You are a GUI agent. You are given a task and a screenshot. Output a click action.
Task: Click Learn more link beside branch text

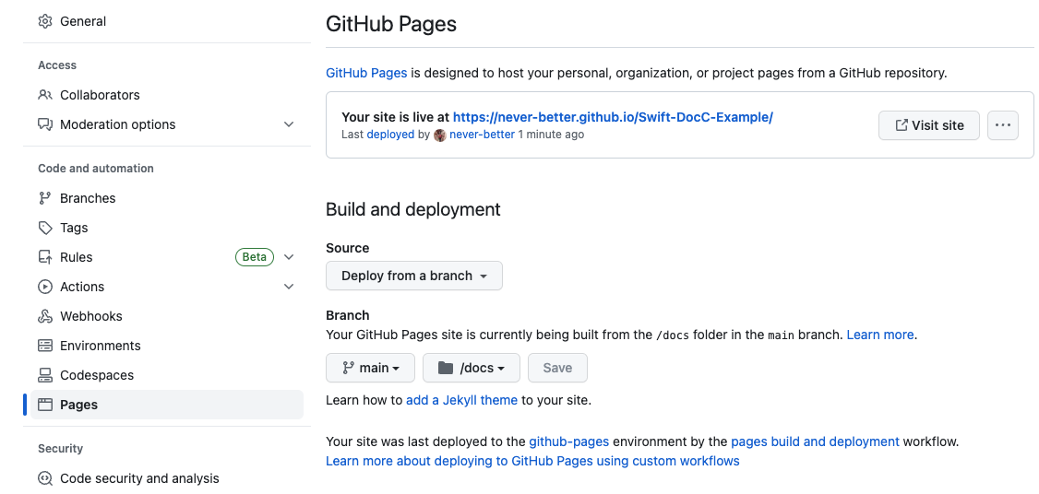click(880, 335)
